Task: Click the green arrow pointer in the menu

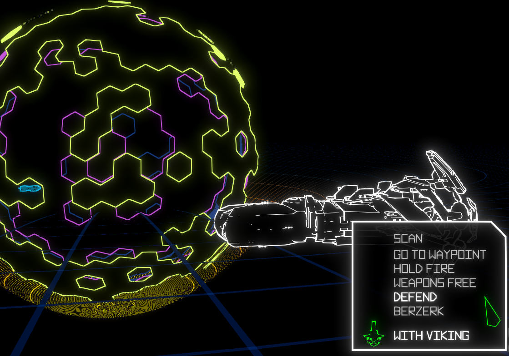Action: point(492,311)
